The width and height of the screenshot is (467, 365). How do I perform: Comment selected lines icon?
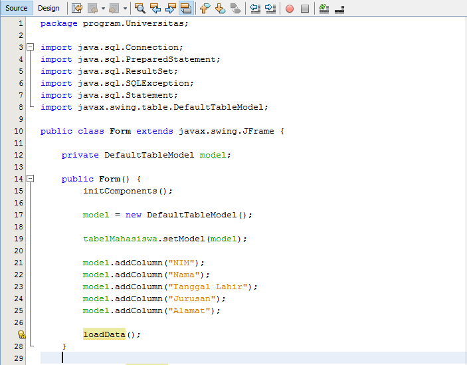[324, 9]
